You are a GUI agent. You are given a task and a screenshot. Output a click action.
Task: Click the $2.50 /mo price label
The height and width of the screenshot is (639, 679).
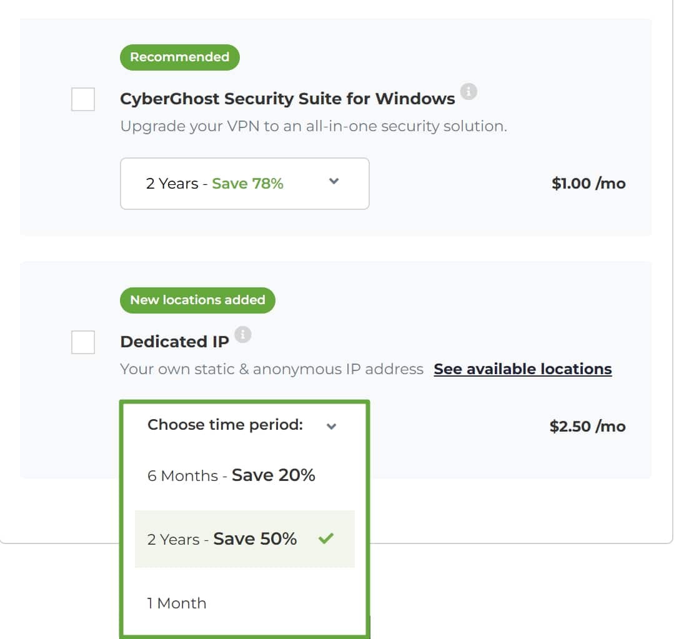(x=588, y=427)
